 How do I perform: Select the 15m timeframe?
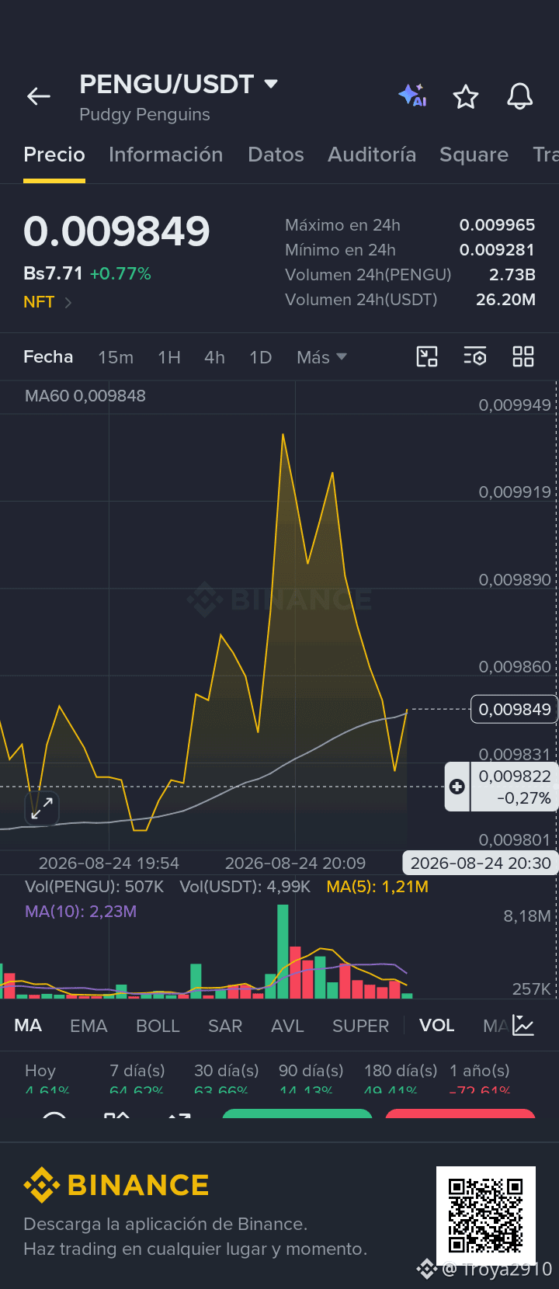tap(116, 357)
